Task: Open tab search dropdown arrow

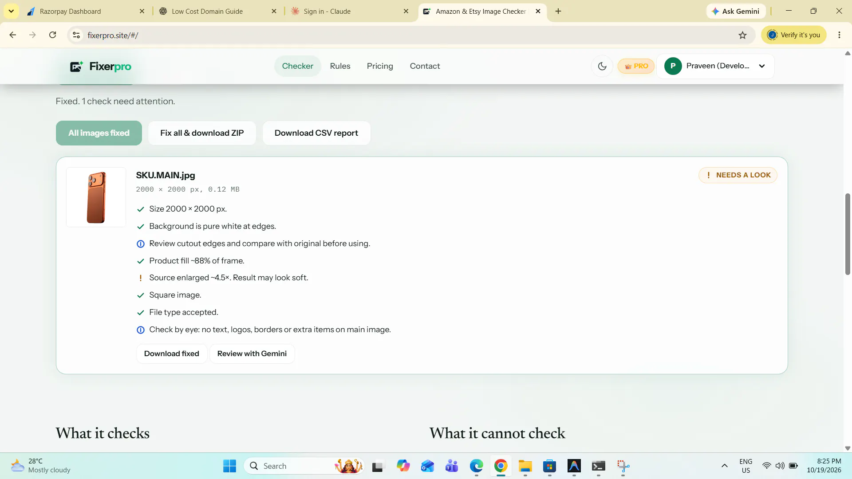Action: pyautogui.click(x=11, y=11)
